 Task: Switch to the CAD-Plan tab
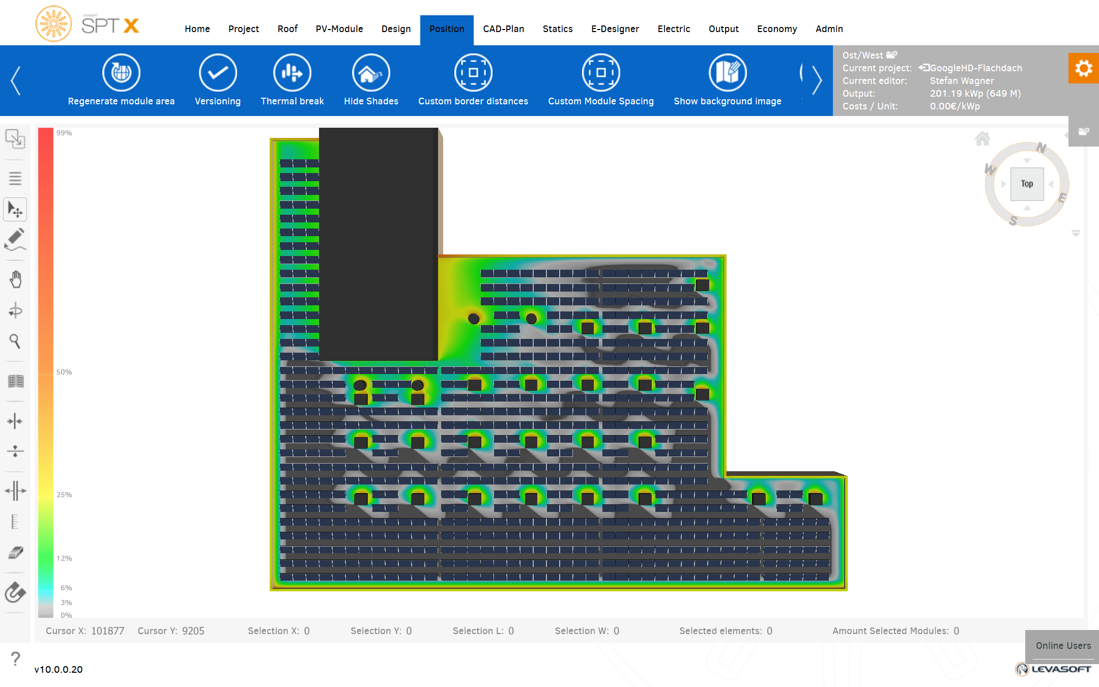pyautogui.click(x=503, y=29)
